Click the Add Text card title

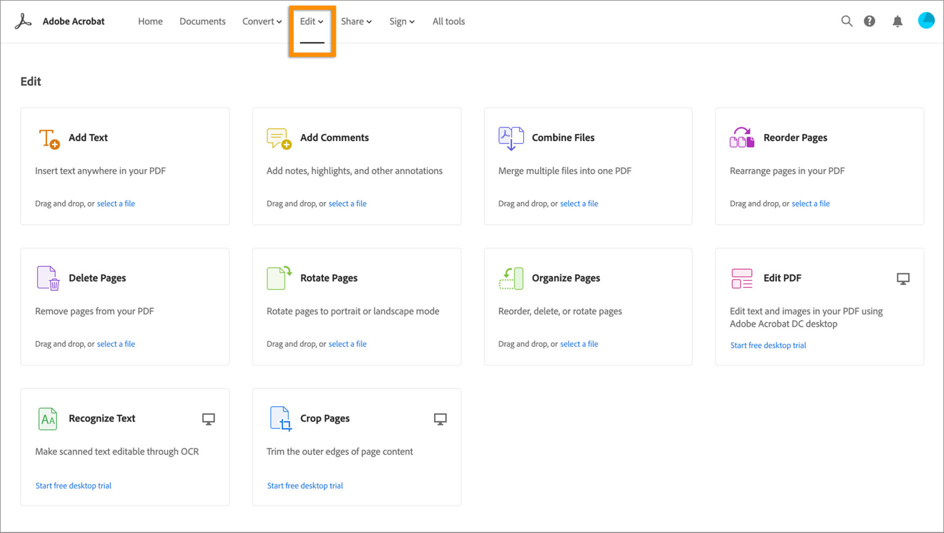coord(88,138)
